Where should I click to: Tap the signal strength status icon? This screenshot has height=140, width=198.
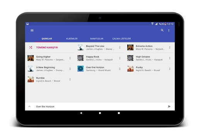click(x=156, y=24)
